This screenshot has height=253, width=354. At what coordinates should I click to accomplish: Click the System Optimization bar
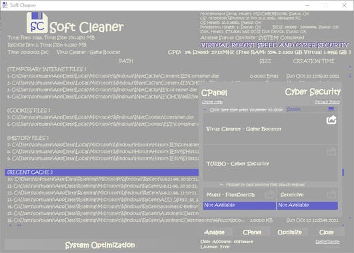coord(100,245)
